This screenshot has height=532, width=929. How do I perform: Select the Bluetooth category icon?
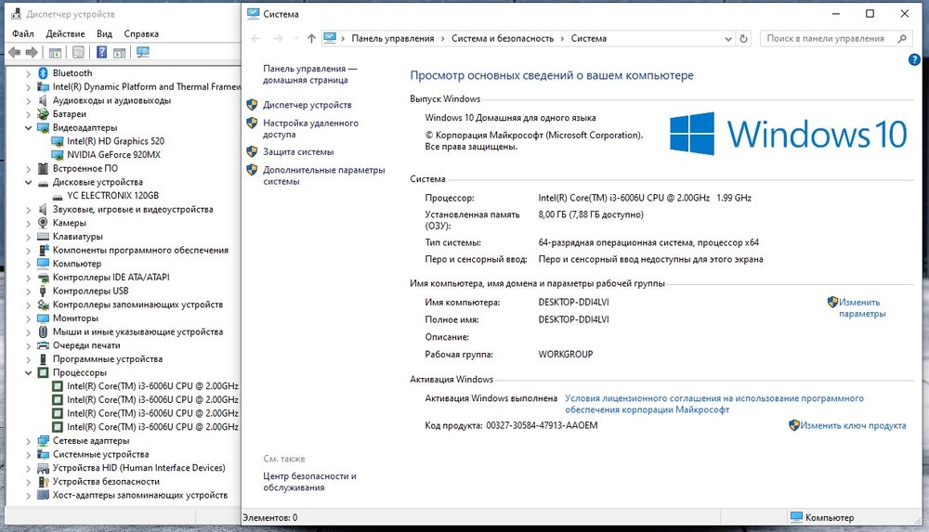(x=43, y=72)
